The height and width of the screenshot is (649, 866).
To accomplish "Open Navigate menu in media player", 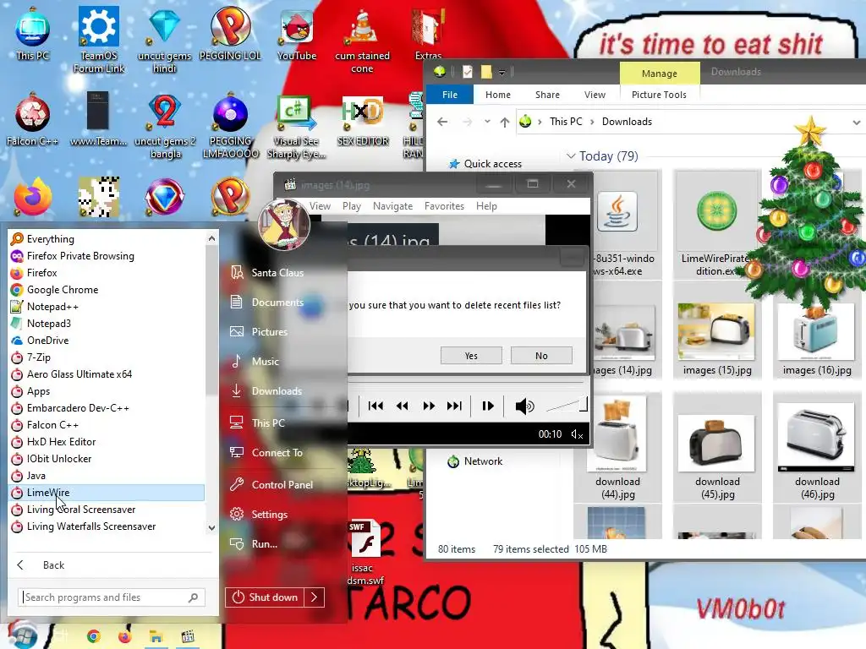I will tap(392, 206).
